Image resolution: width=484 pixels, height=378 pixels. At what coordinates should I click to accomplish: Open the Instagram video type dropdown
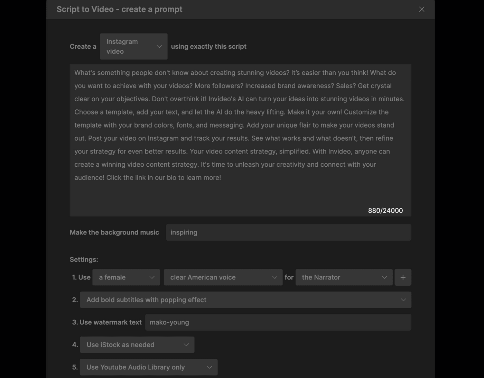(133, 46)
